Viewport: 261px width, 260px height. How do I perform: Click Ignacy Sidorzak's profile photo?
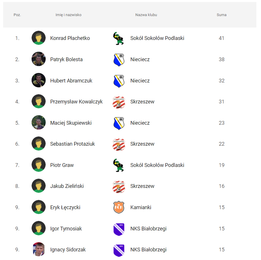(x=38, y=249)
